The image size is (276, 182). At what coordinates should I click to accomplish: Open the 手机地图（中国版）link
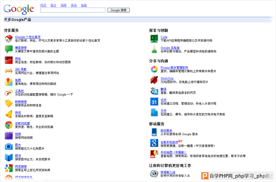pos(174,152)
